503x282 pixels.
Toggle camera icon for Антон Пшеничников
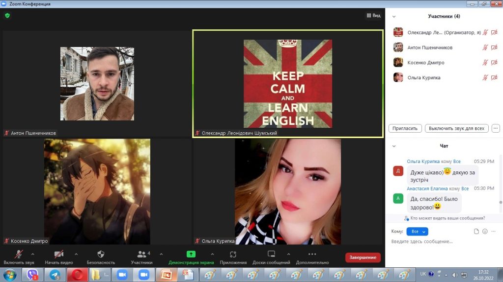tap(494, 47)
